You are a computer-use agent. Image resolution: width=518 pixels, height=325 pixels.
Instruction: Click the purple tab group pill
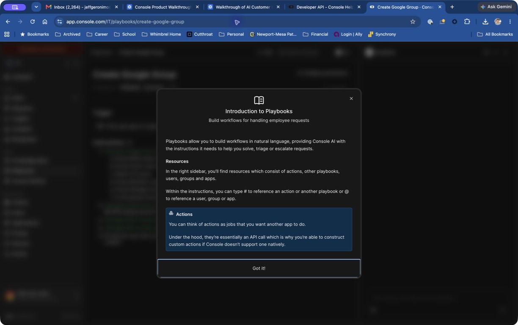click(x=15, y=7)
